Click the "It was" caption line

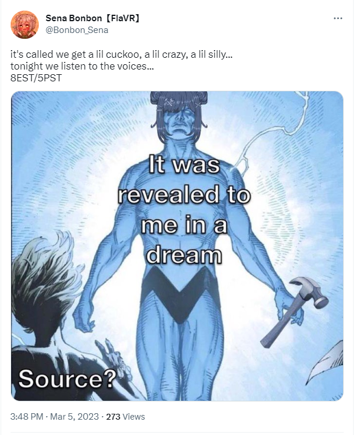[x=184, y=165]
